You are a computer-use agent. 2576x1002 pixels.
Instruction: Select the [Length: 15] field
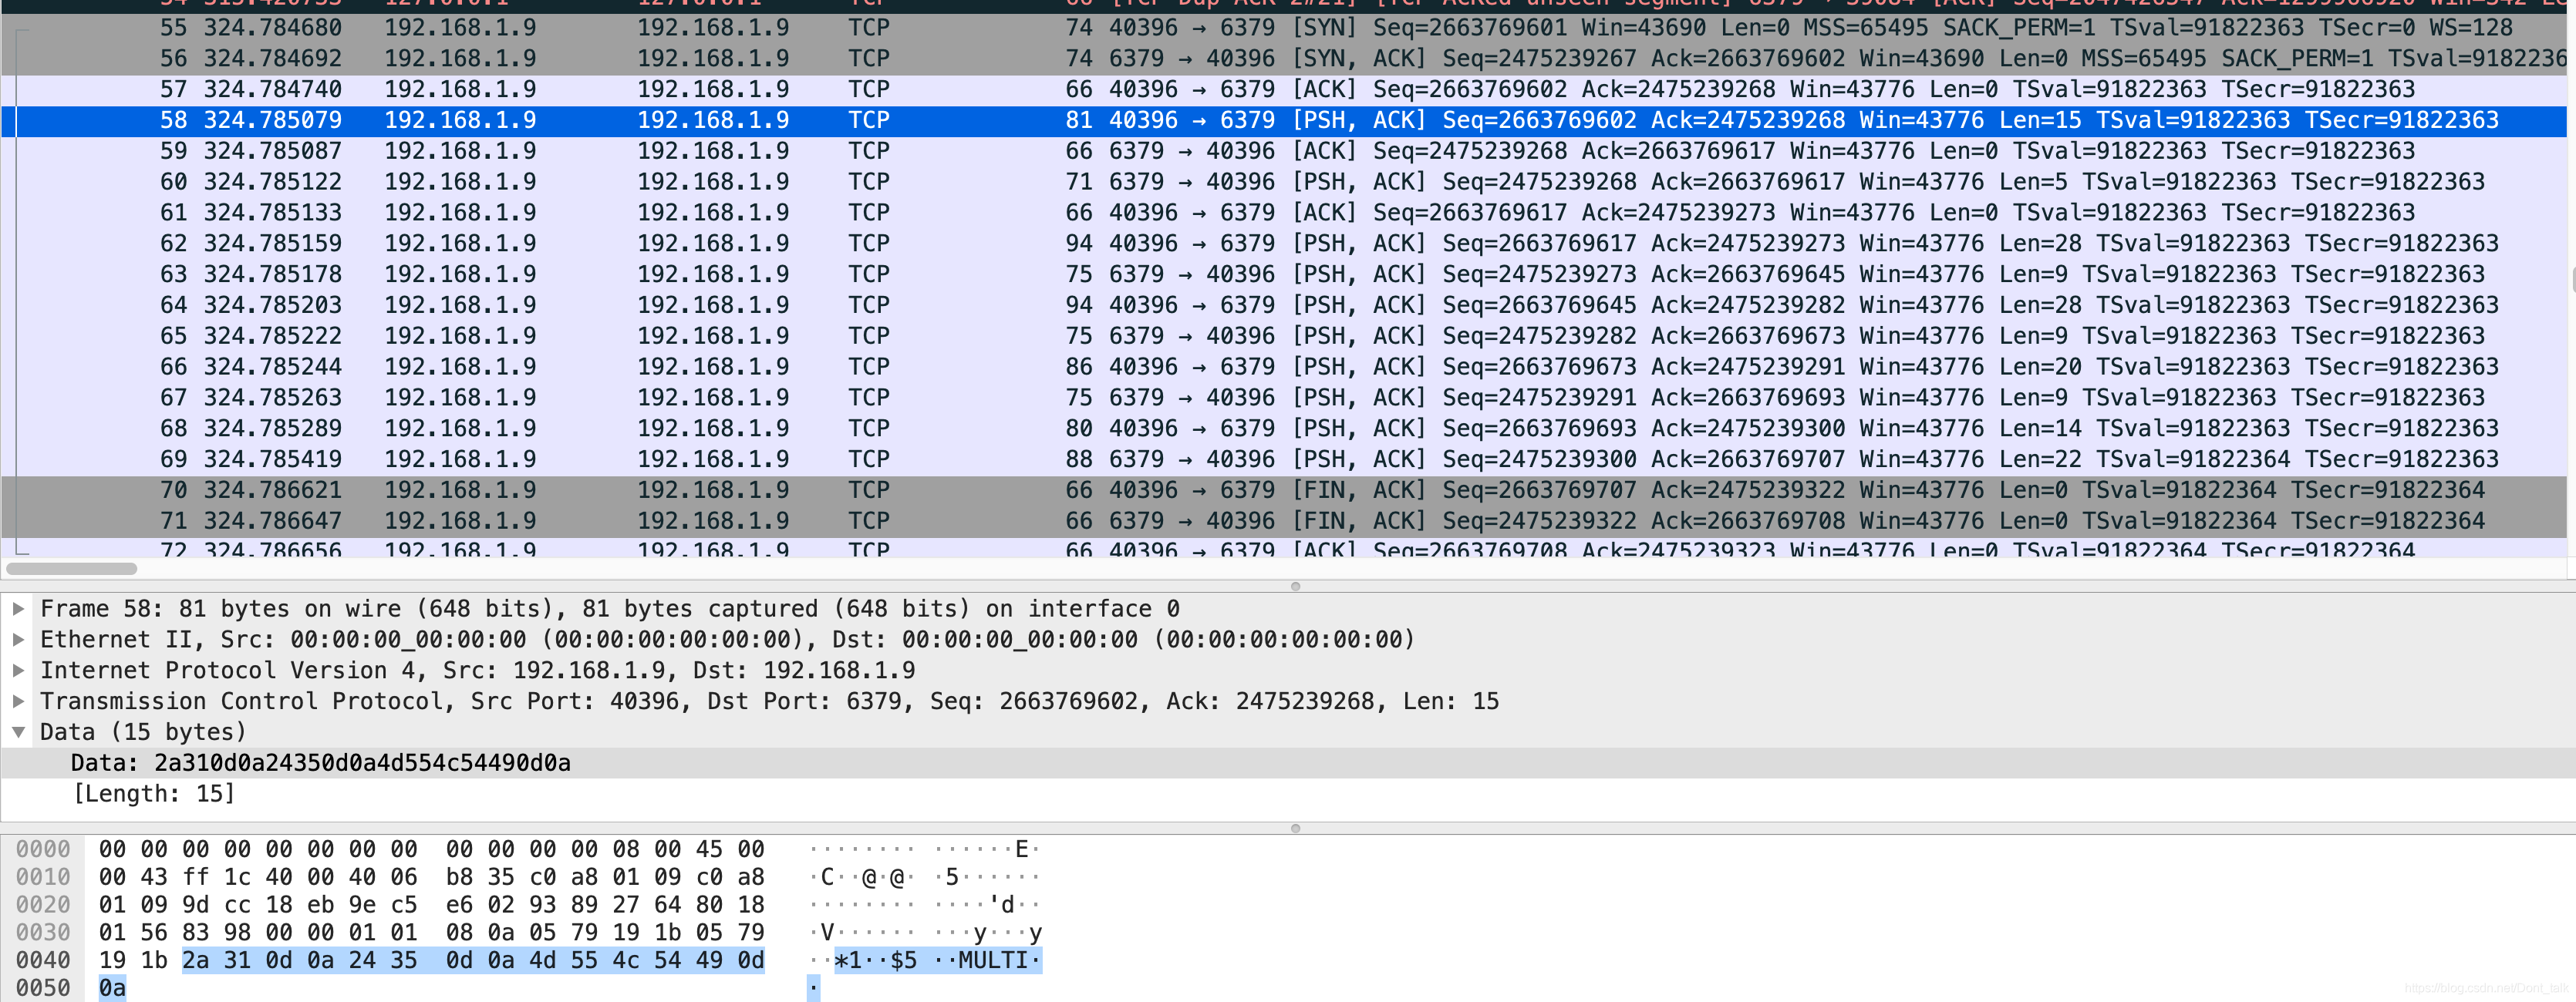coord(1288,794)
